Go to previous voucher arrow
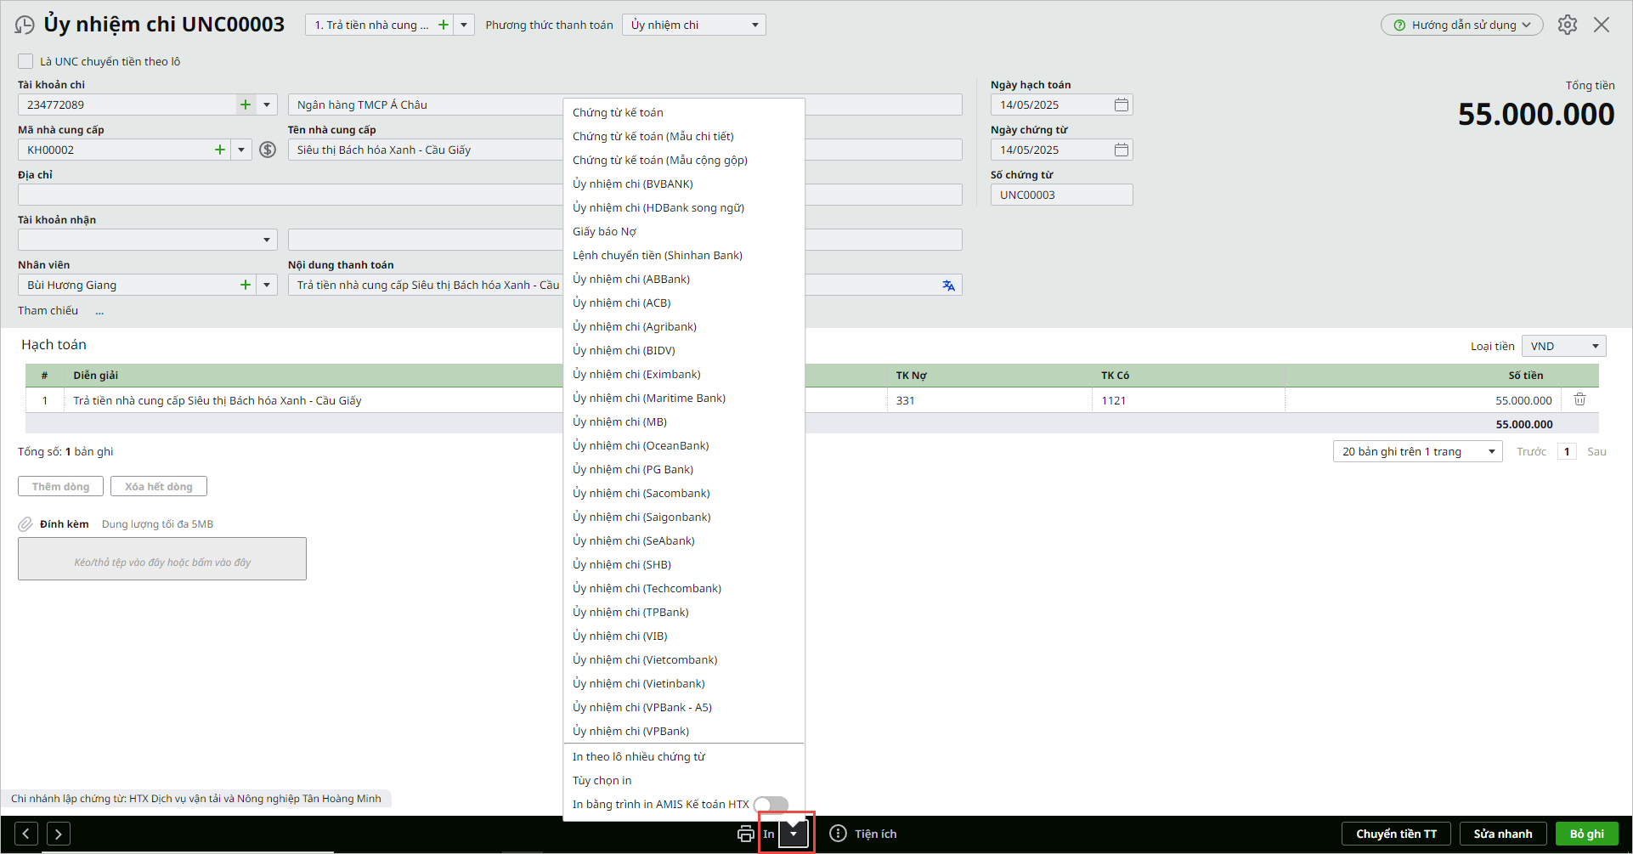Image resolution: width=1633 pixels, height=854 pixels. [26, 834]
